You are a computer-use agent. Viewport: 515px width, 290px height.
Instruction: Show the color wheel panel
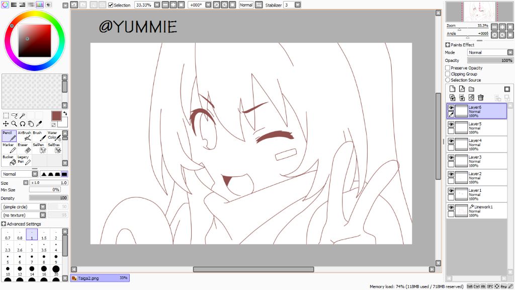click(5, 5)
